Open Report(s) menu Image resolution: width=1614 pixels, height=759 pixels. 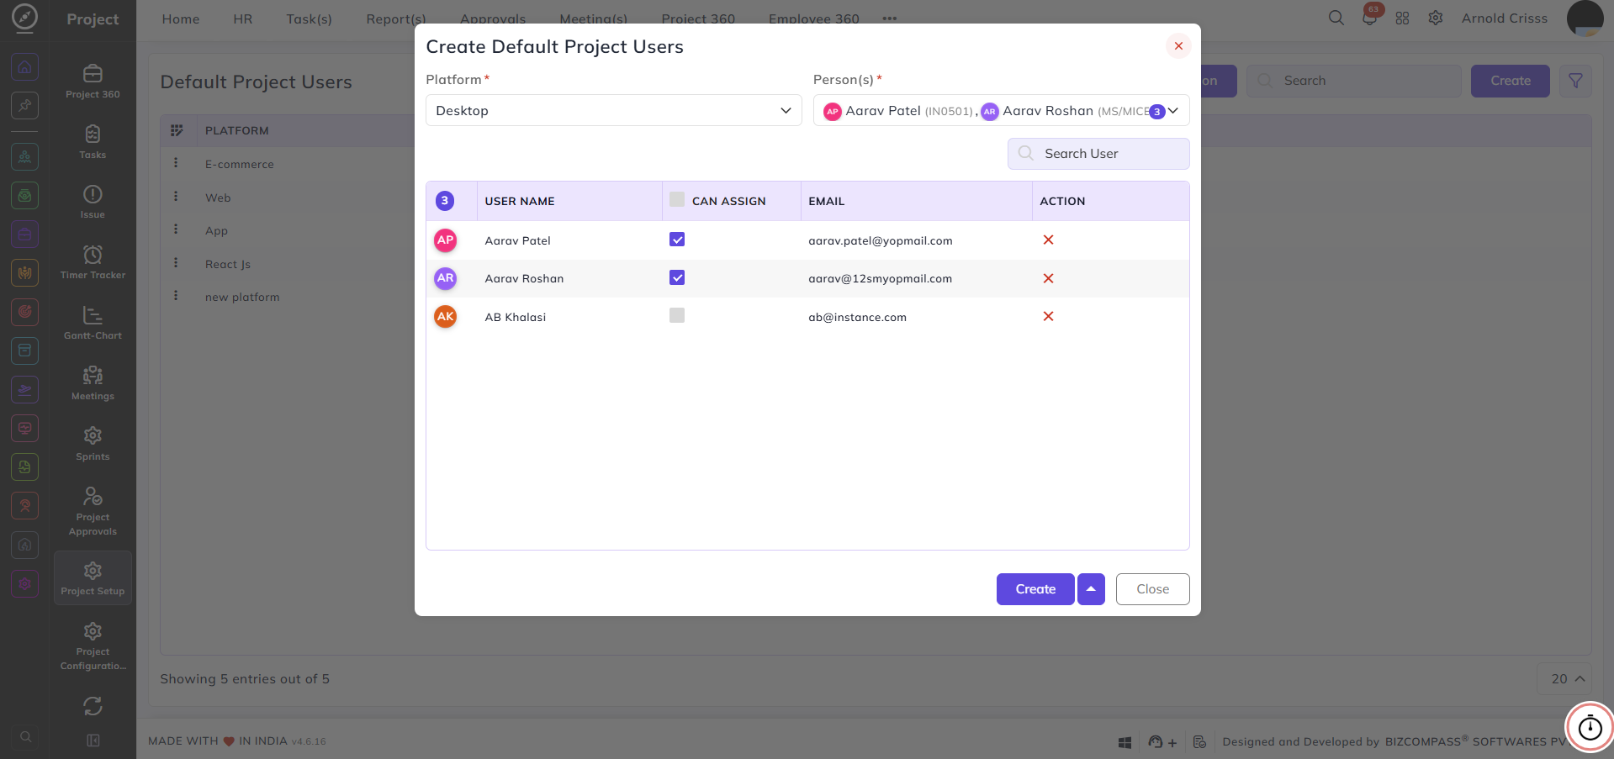[396, 18]
